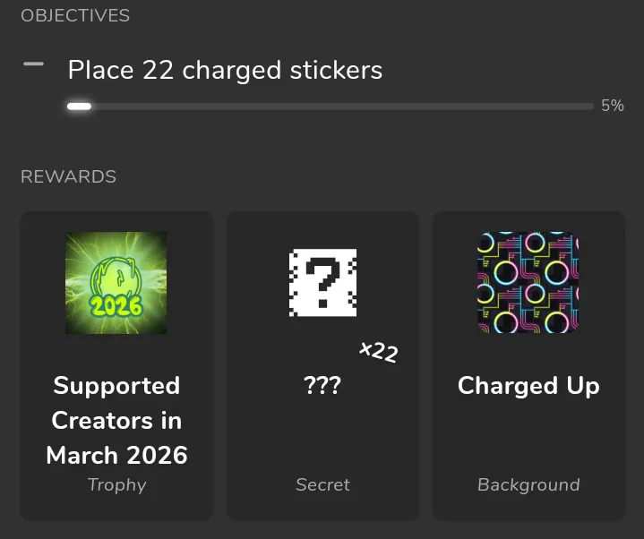Click the "Charged Up" reward title
This screenshot has width=644, height=539.
coord(528,386)
